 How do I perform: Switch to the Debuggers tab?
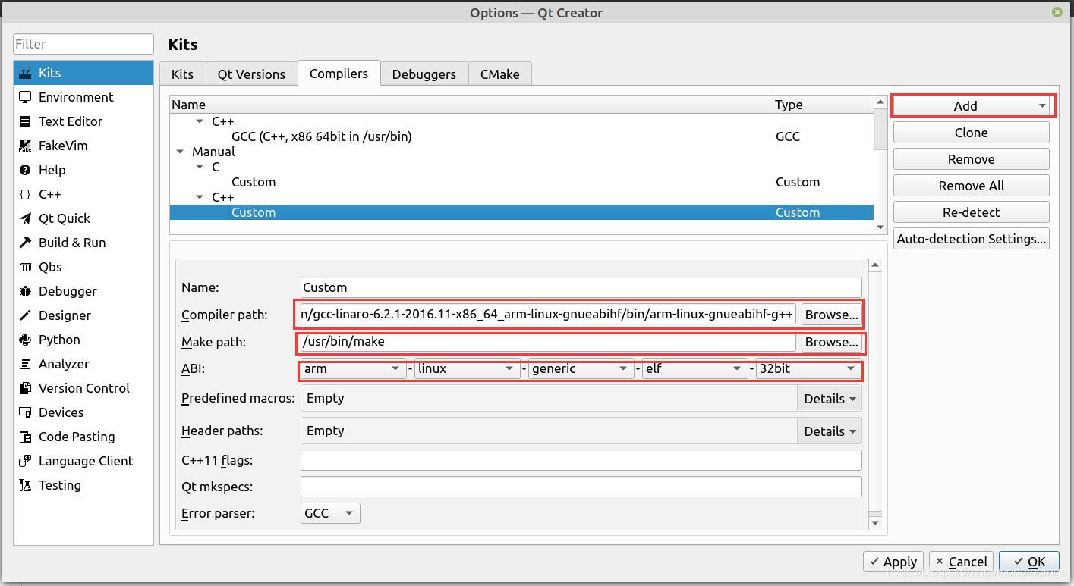(x=424, y=74)
